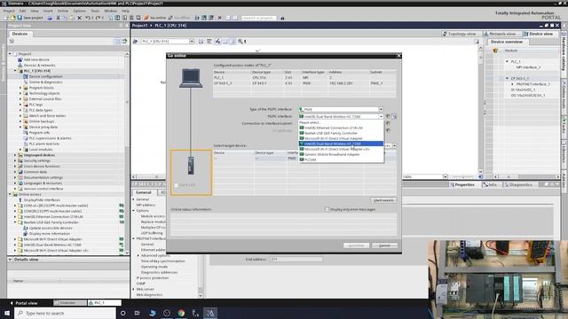Click the Go online toolbar button
Viewport: 568px width, 319px height.
pyautogui.click(x=155, y=18)
